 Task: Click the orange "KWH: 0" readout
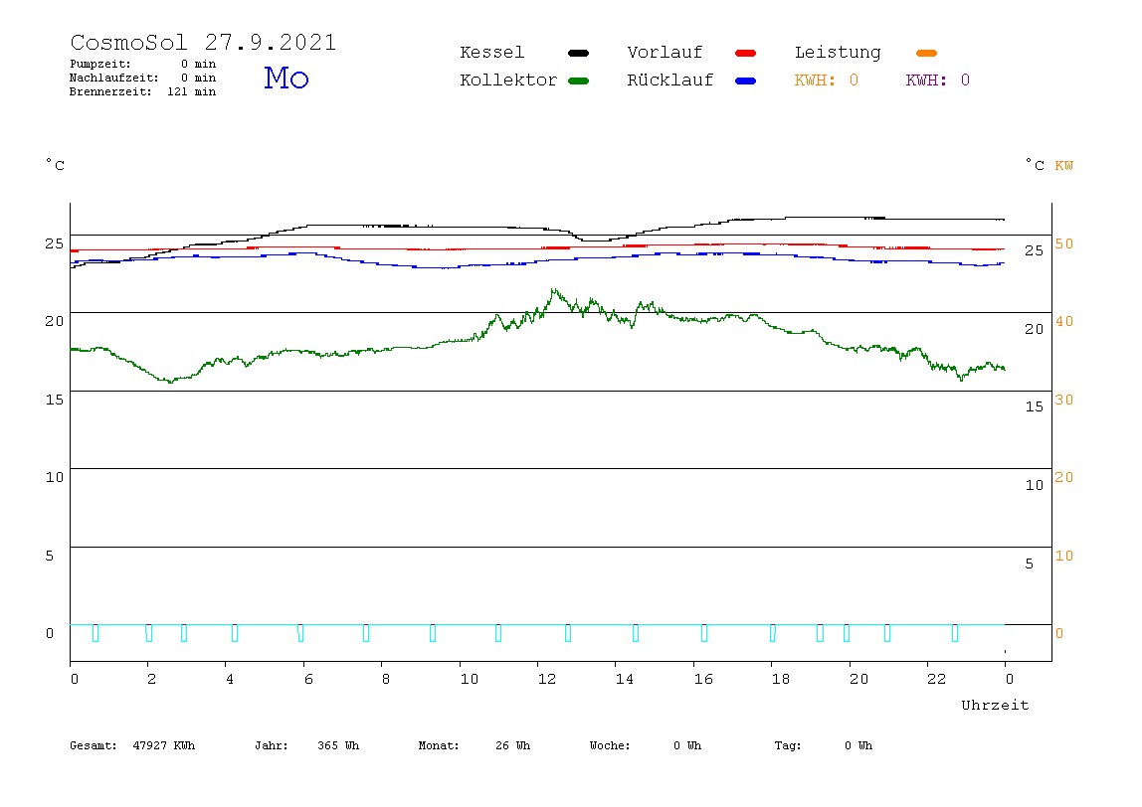click(827, 81)
